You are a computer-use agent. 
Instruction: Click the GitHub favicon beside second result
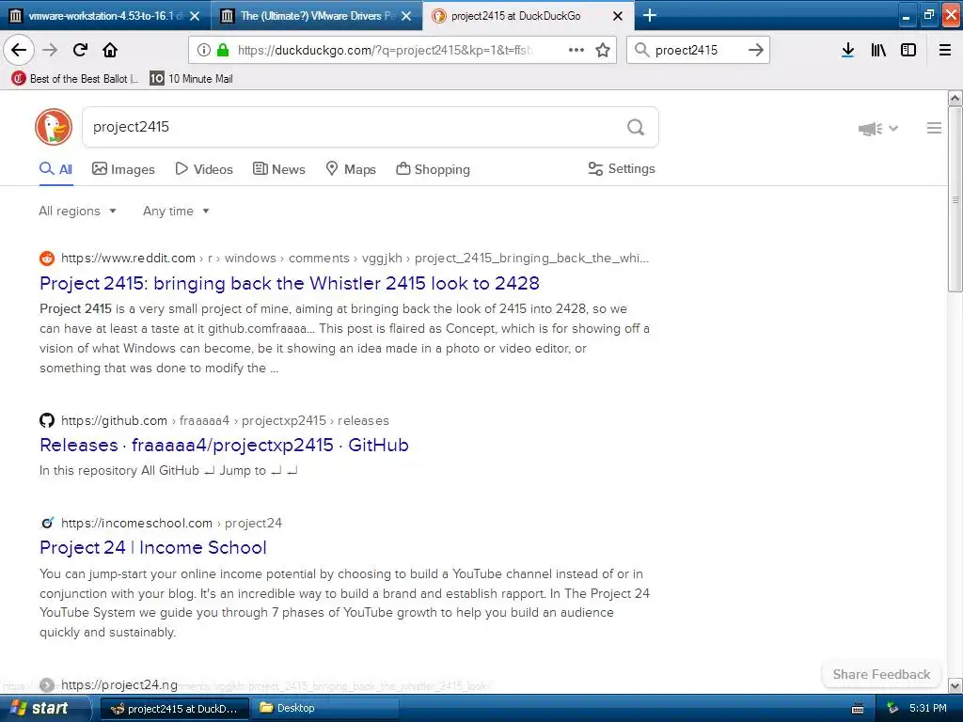pyautogui.click(x=47, y=420)
